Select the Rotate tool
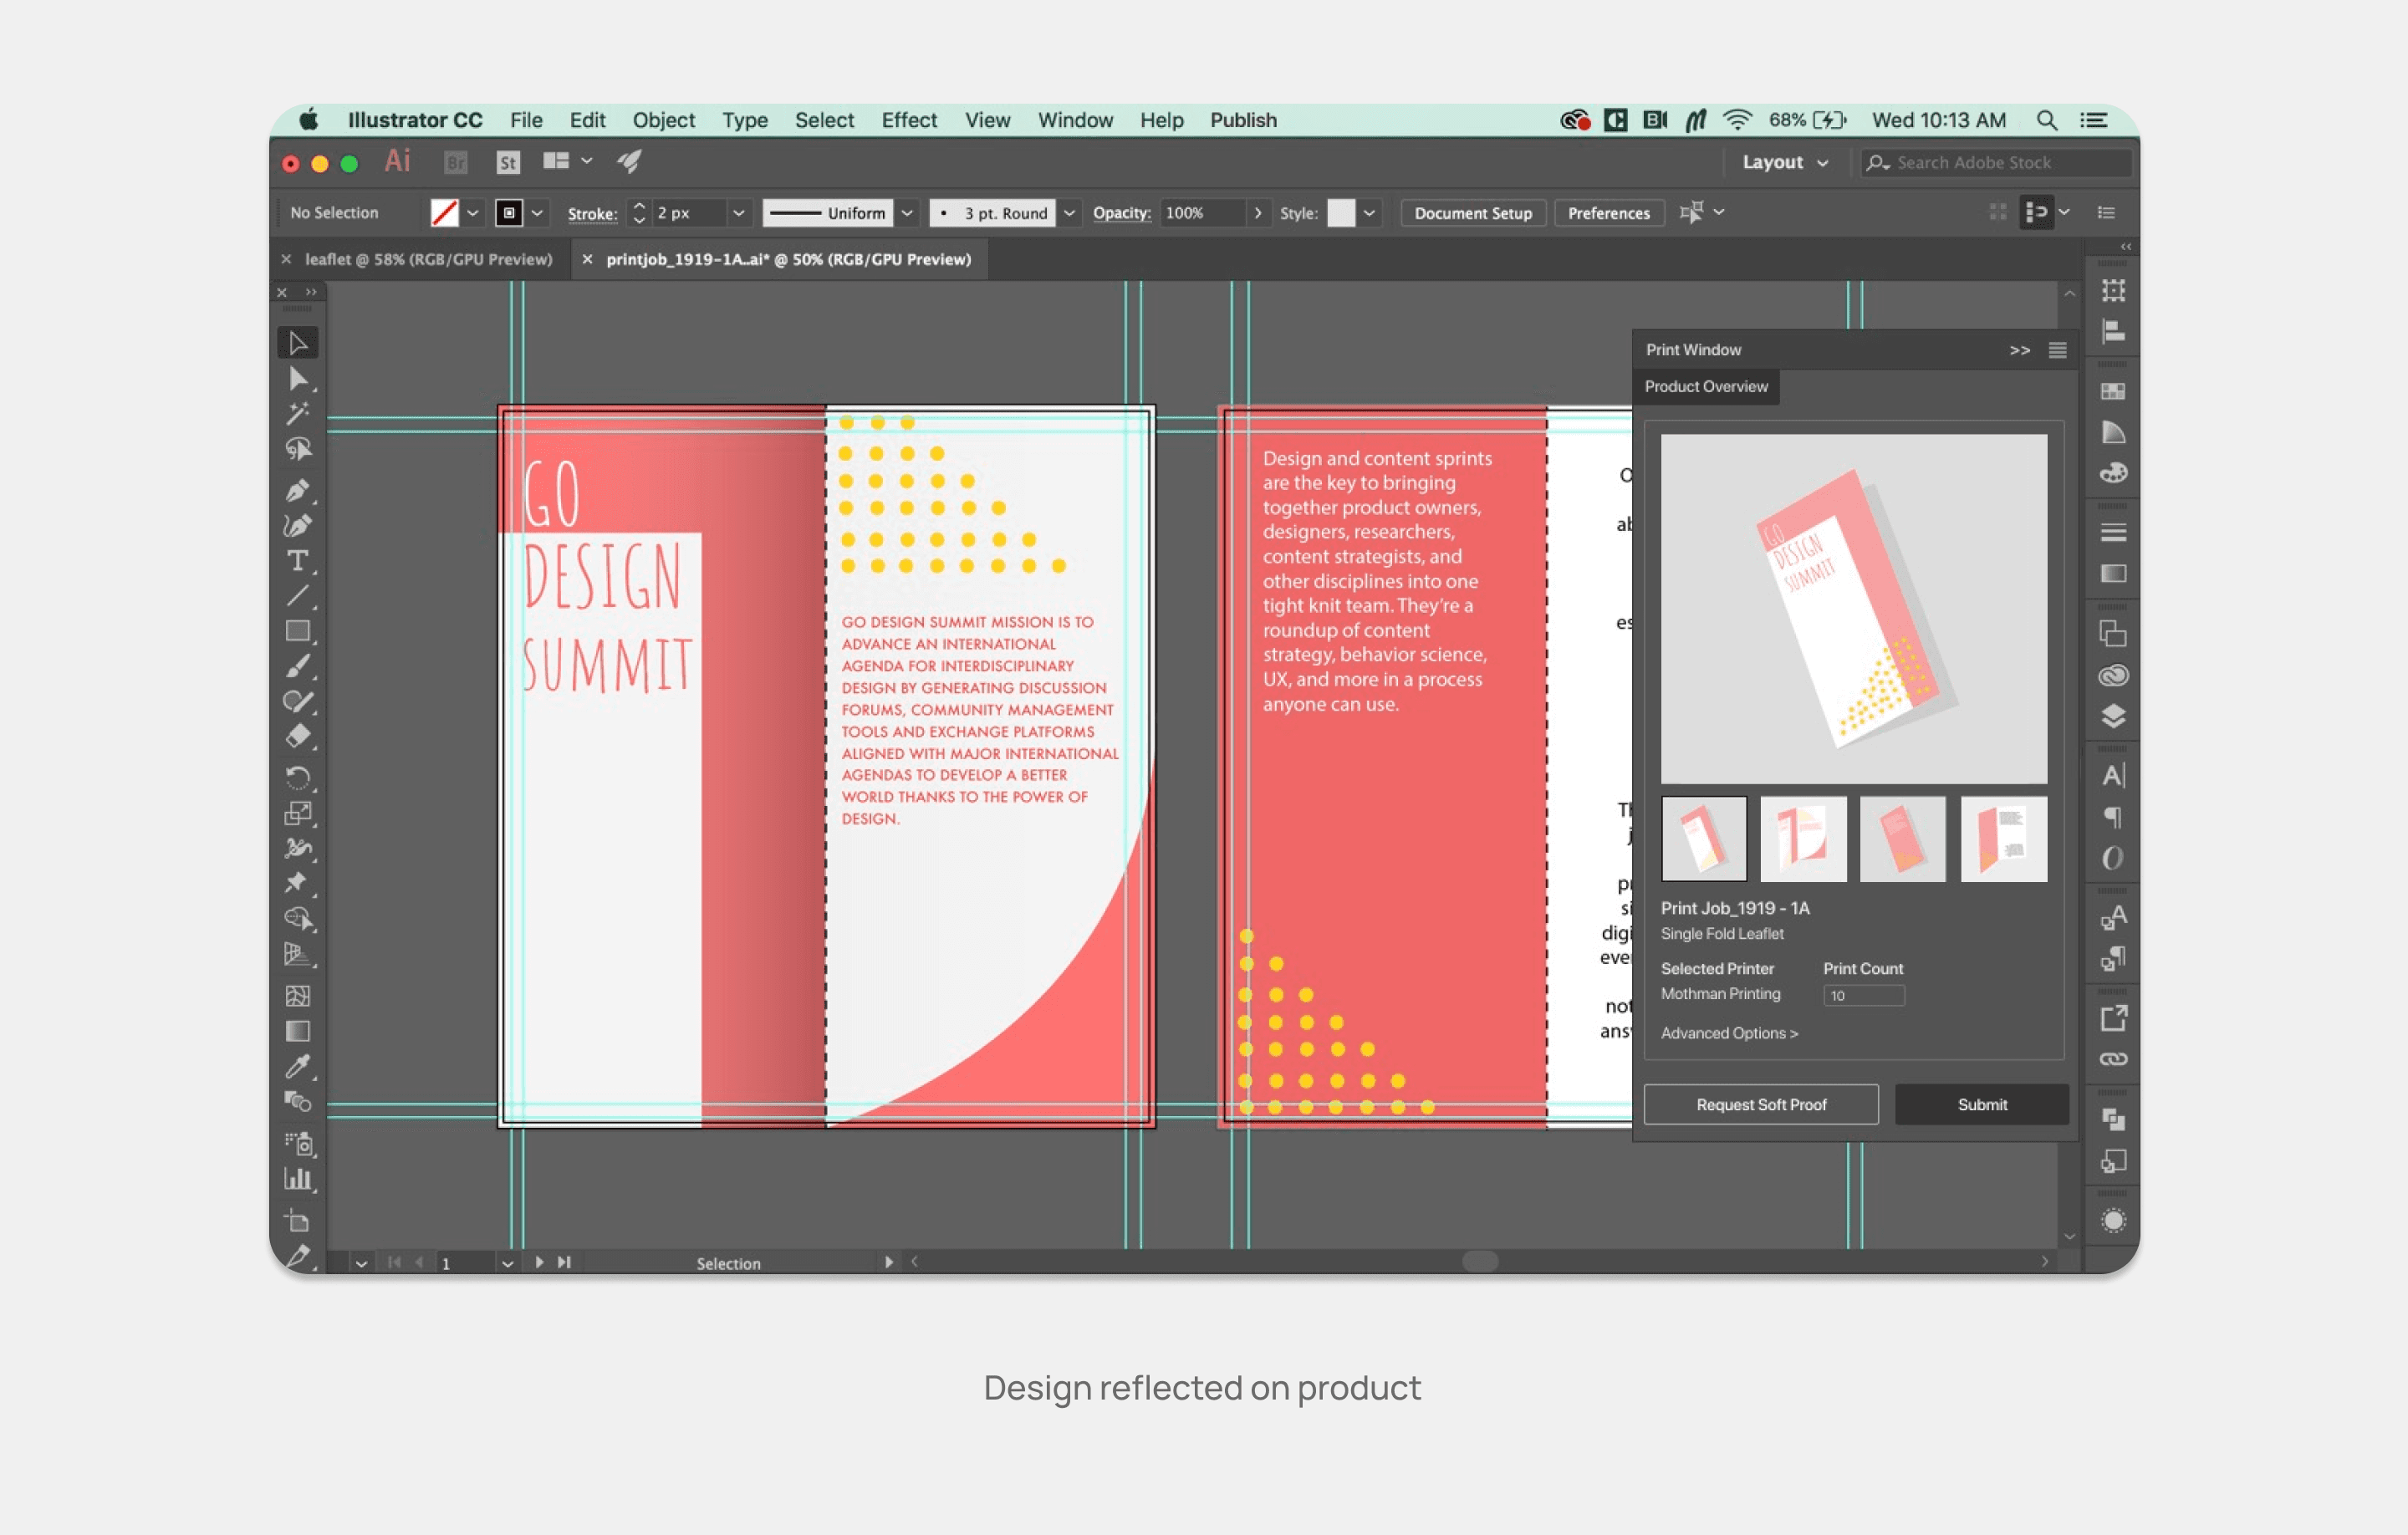Image resolution: width=2408 pixels, height=1535 pixels. (297, 777)
